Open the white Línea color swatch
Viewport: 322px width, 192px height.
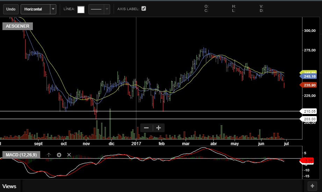[81, 9]
